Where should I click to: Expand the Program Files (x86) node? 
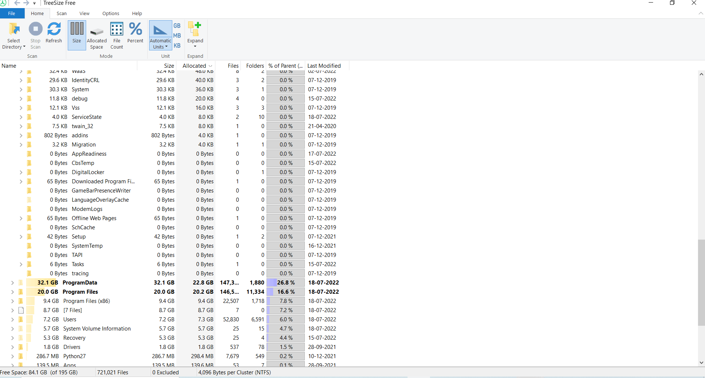pyautogui.click(x=13, y=301)
